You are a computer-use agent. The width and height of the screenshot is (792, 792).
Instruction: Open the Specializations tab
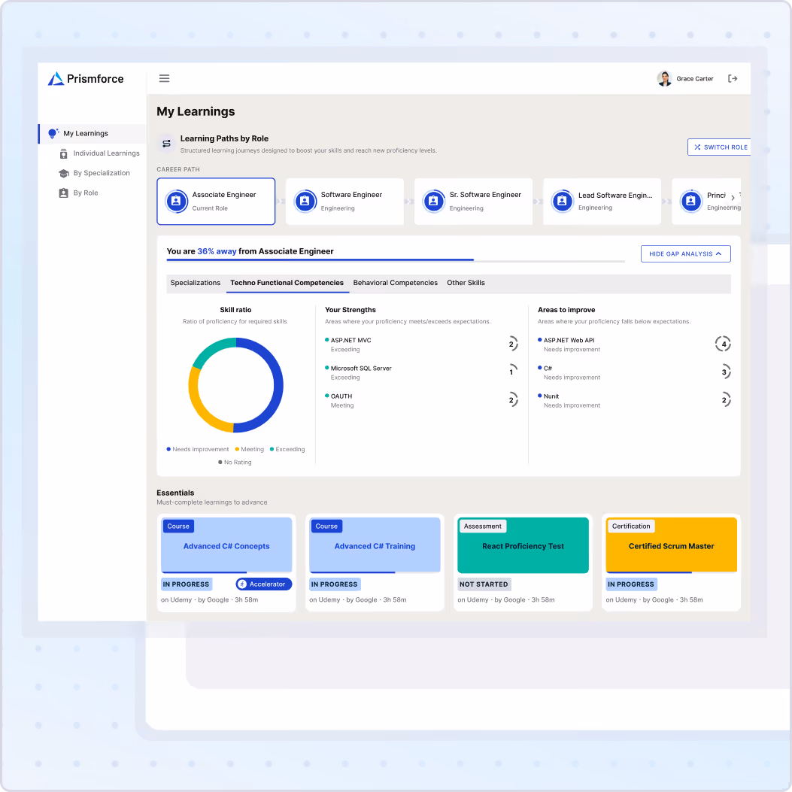click(x=195, y=283)
